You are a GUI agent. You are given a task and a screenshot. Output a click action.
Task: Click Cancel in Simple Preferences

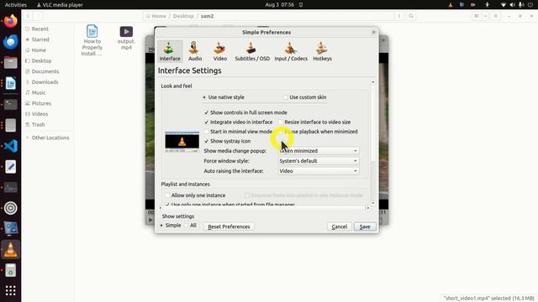[x=340, y=226]
